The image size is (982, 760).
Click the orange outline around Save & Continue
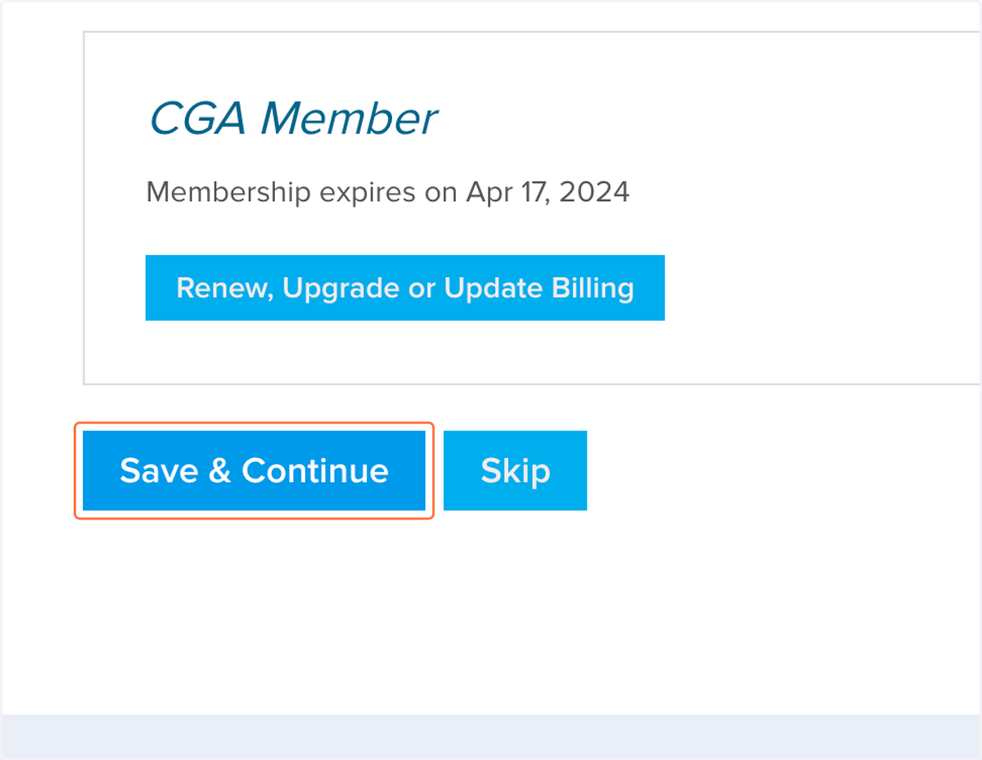click(254, 424)
